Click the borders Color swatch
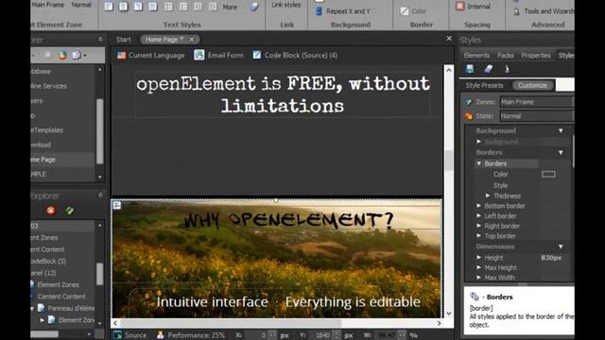 pos(548,174)
